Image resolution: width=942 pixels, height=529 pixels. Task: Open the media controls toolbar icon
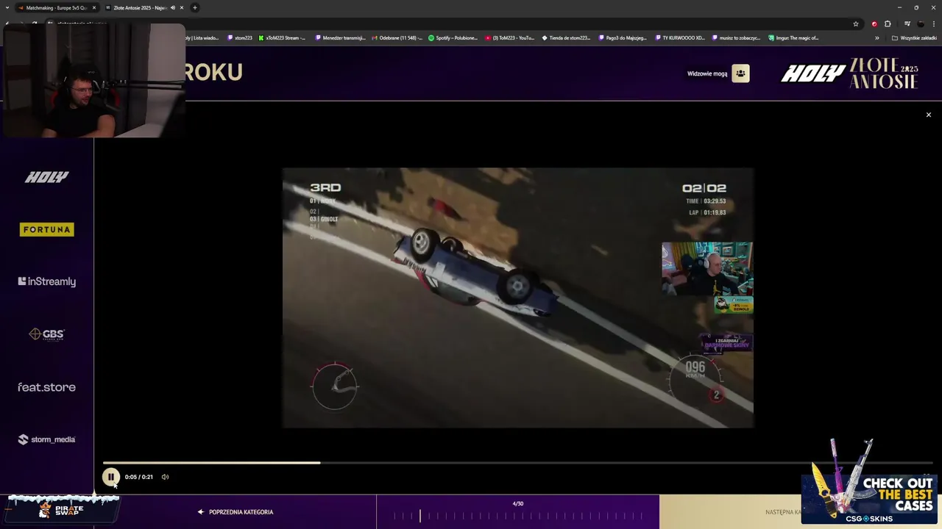[x=907, y=24]
